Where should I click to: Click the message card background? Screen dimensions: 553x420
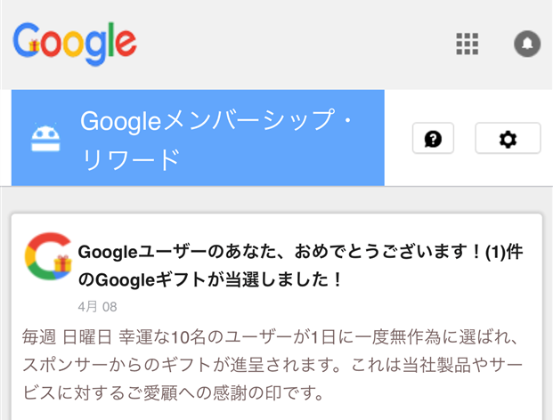click(x=277, y=317)
